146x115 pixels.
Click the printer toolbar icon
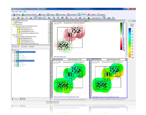(31, 18)
